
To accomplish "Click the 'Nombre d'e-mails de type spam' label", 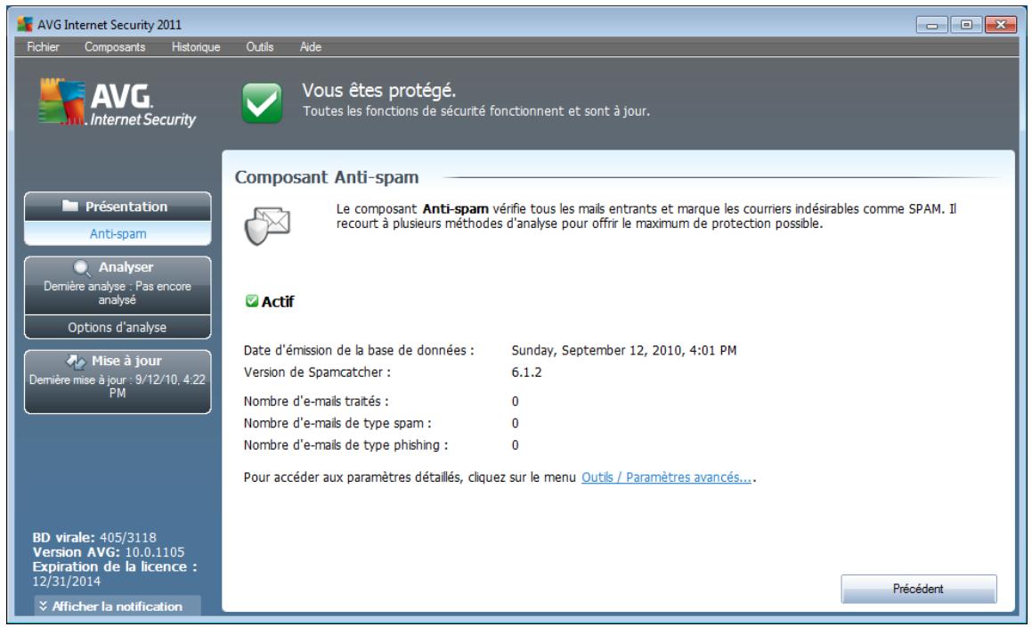I will coord(337,423).
